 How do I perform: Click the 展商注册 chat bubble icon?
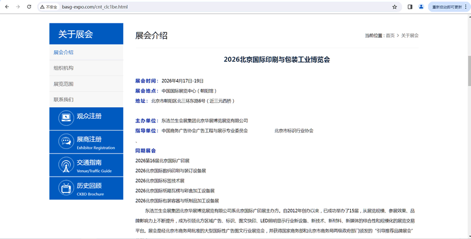66,142
